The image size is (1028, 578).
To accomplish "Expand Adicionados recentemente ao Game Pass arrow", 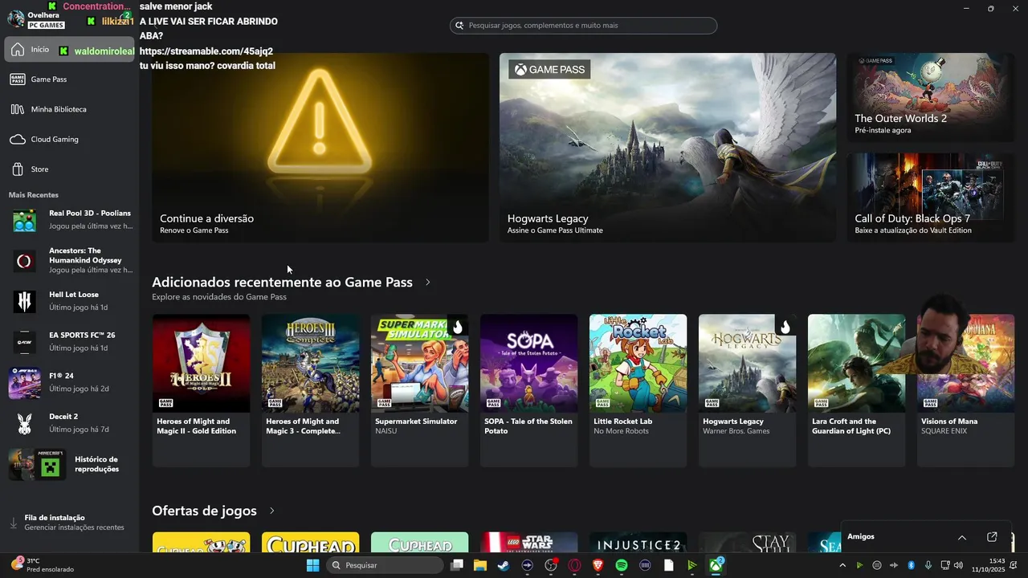I will tap(427, 283).
